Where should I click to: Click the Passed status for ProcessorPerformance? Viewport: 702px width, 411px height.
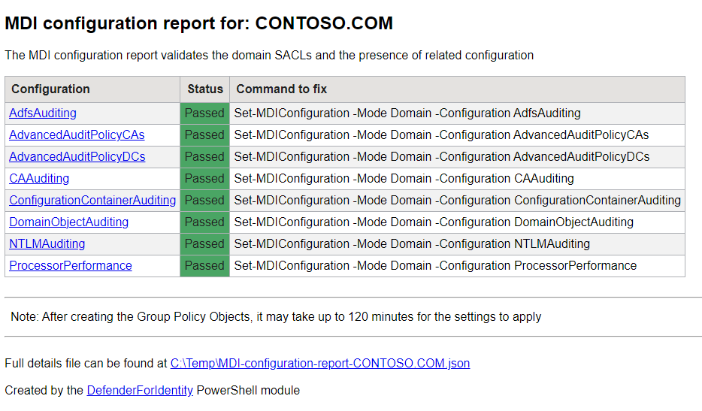tap(204, 266)
